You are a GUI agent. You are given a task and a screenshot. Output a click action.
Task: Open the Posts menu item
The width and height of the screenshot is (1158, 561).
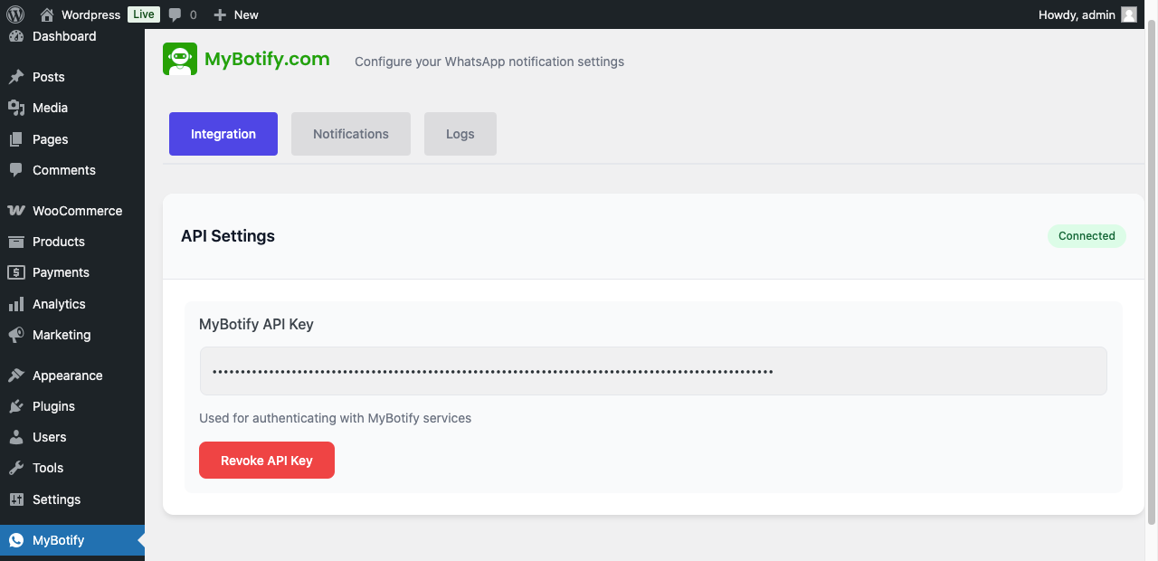click(49, 77)
